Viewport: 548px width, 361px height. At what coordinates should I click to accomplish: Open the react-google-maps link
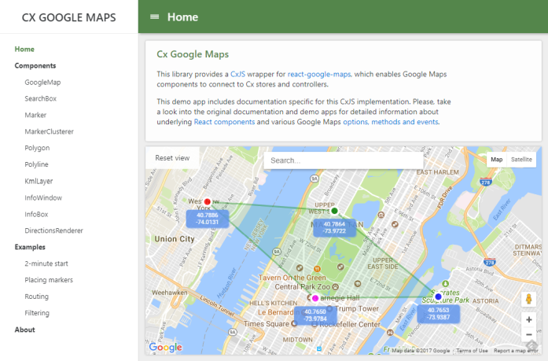(x=319, y=74)
